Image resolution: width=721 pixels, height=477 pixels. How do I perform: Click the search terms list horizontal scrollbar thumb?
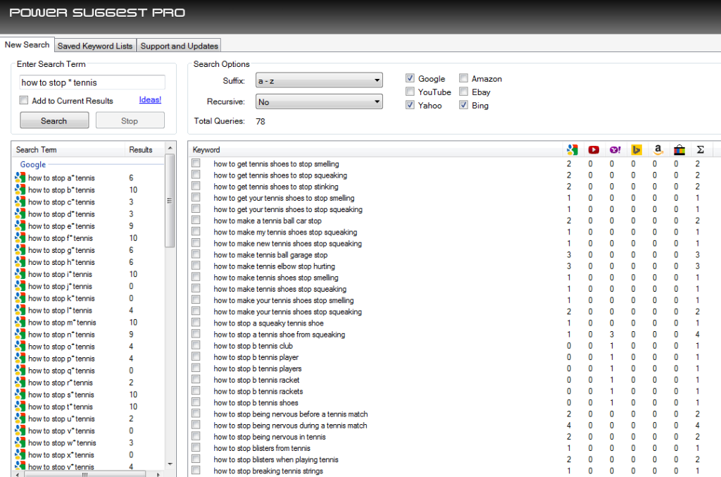click(x=84, y=473)
